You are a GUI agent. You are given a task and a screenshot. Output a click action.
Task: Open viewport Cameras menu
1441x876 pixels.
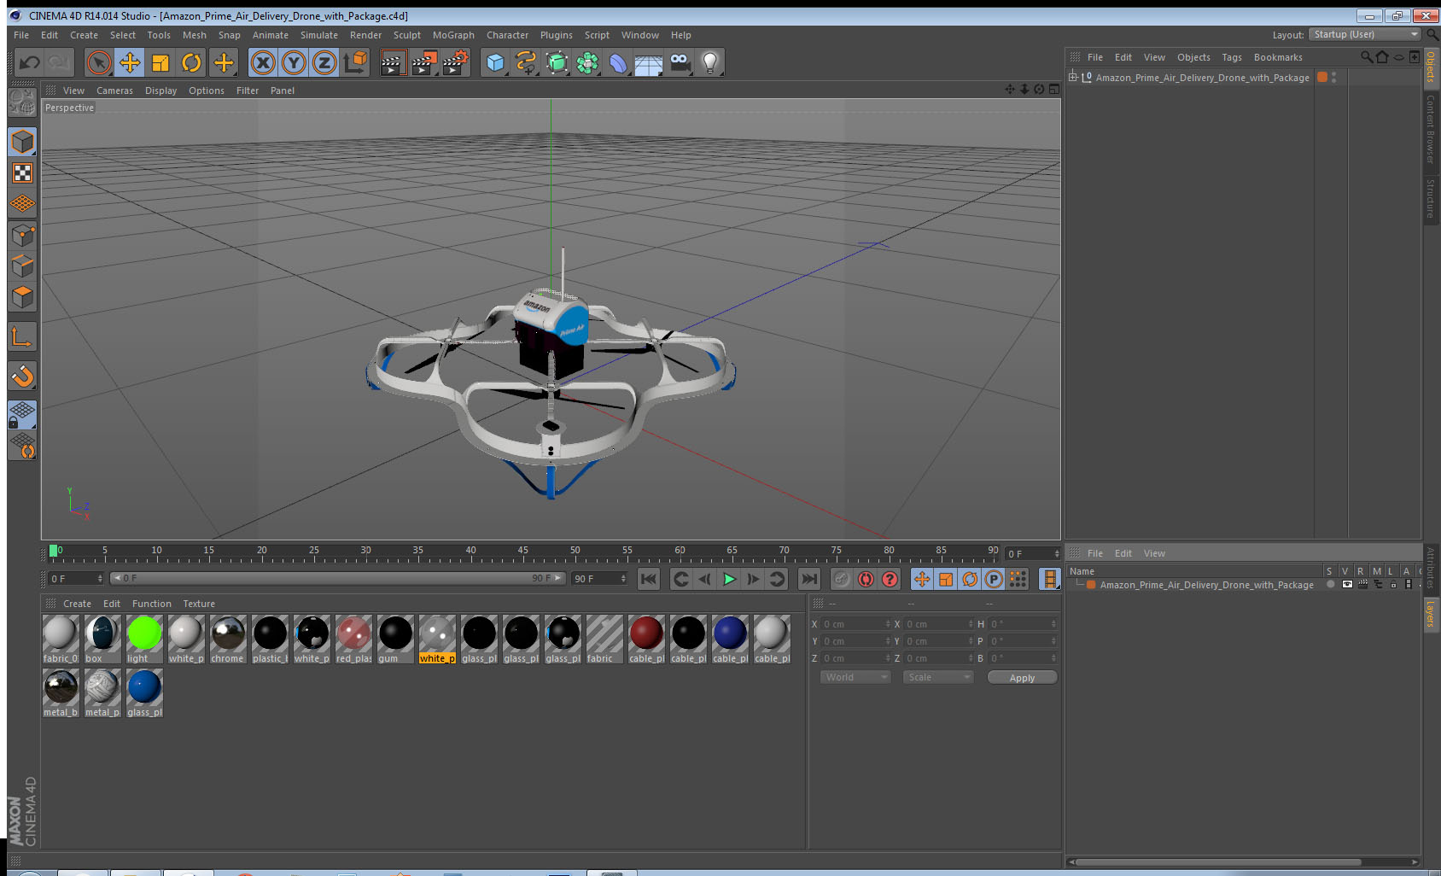click(114, 91)
